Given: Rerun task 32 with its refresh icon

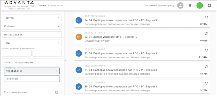Looking at the screenshot, I should [206, 50].
